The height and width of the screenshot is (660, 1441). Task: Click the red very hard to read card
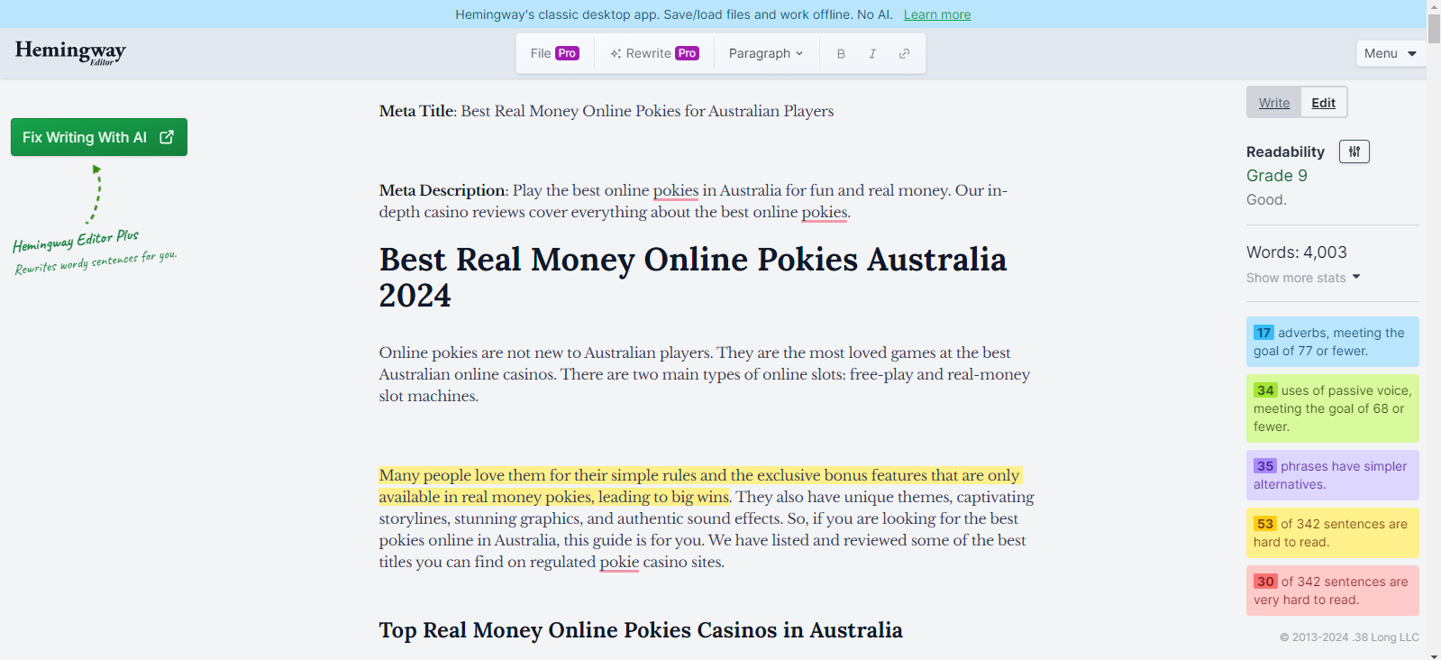pyautogui.click(x=1331, y=591)
